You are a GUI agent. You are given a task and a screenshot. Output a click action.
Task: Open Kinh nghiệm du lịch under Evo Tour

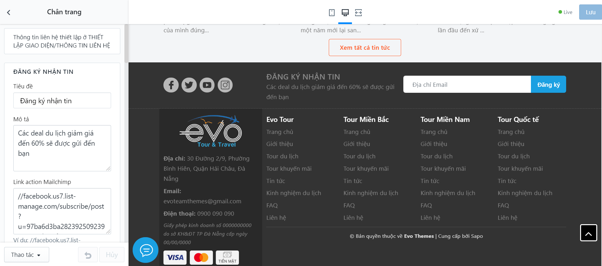tap(294, 193)
